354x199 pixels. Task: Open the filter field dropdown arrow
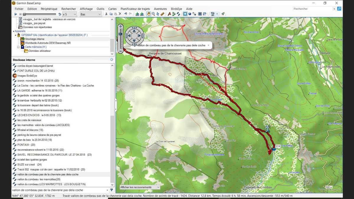pos(107,190)
